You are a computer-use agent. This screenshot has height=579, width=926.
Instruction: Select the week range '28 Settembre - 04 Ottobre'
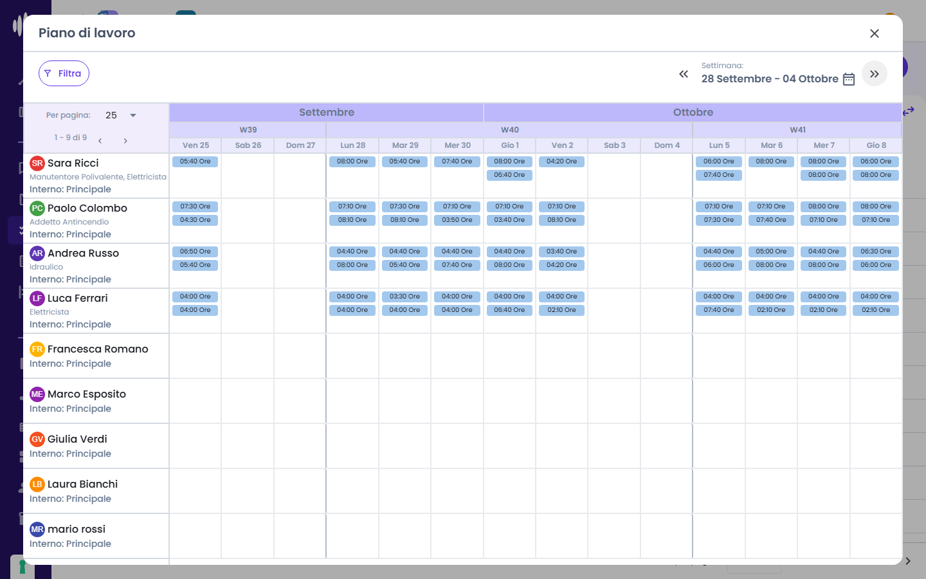770,78
